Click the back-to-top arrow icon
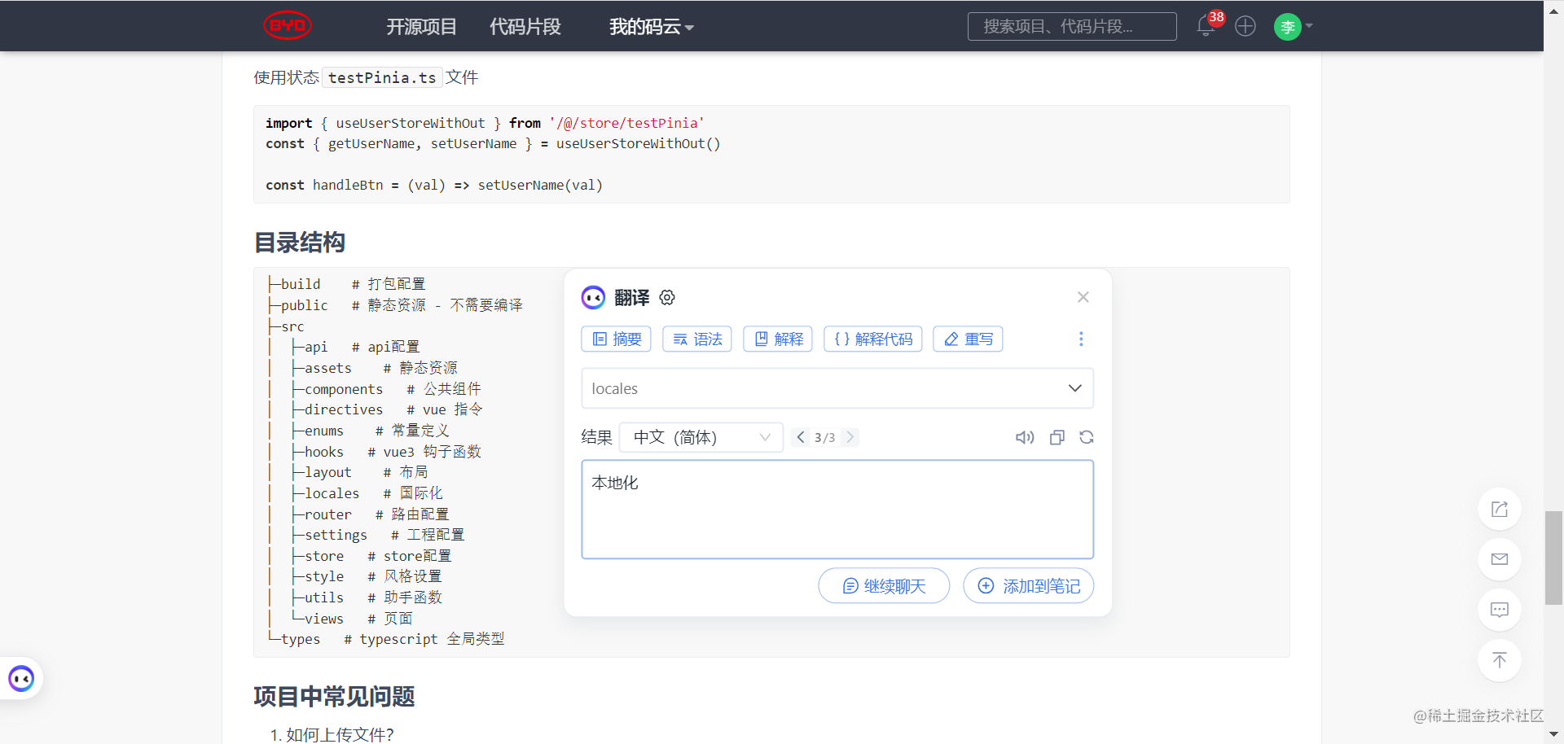 1500,660
